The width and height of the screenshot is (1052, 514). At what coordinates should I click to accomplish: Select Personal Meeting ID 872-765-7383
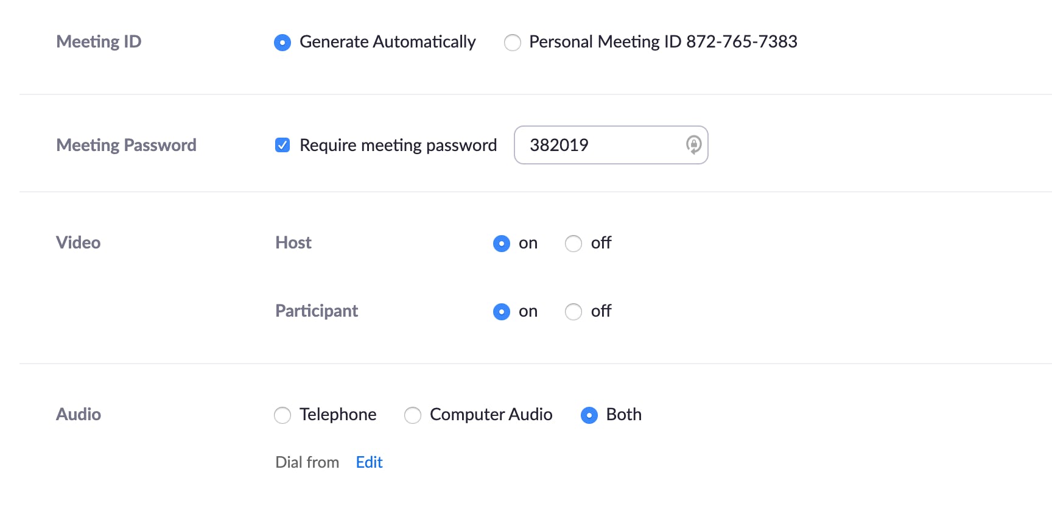point(513,42)
